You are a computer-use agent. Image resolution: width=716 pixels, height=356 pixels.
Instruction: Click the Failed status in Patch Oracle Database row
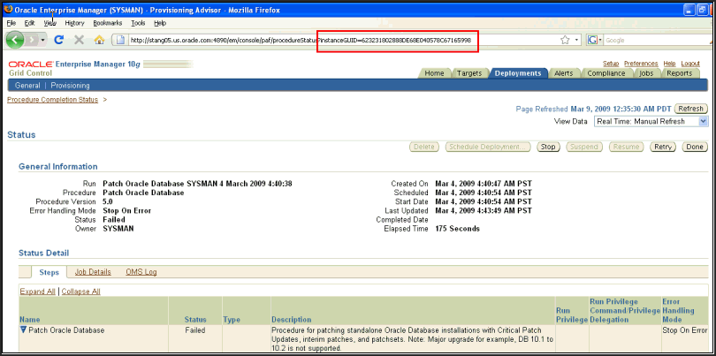(x=195, y=330)
